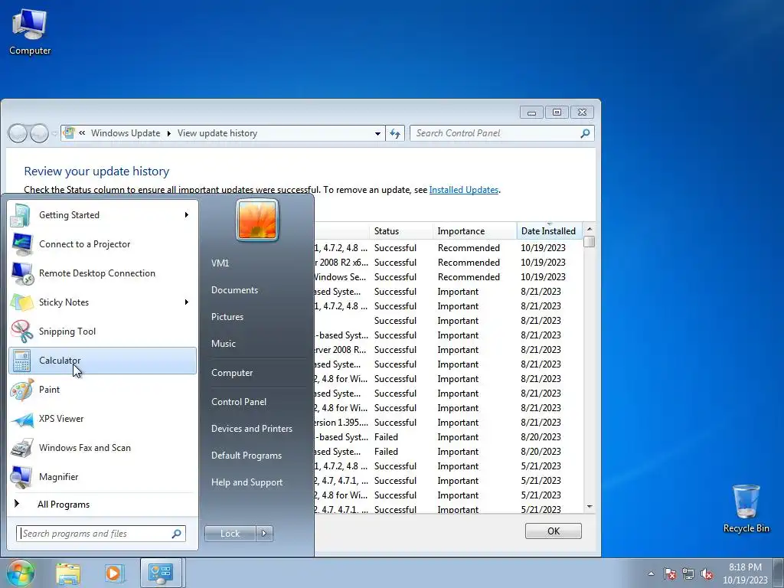Click the double chevron in address bar
This screenshot has width=784, height=588.
pos(81,133)
